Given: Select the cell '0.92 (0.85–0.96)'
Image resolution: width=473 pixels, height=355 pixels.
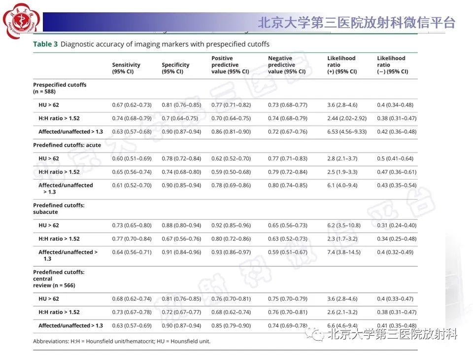Looking at the screenshot, I should click(x=231, y=225).
